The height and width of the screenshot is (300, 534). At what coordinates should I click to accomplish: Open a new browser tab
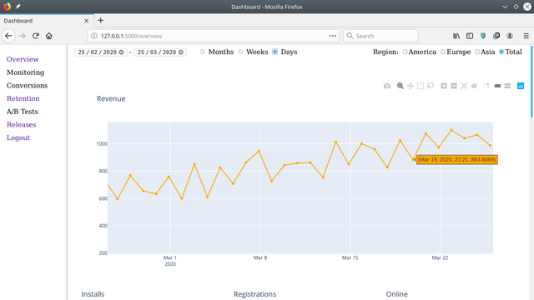click(x=100, y=20)
